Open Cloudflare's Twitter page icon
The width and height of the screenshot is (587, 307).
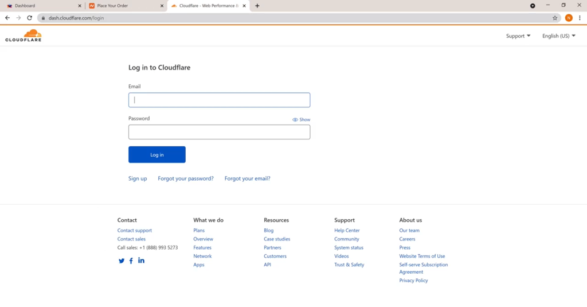(122, 261)
